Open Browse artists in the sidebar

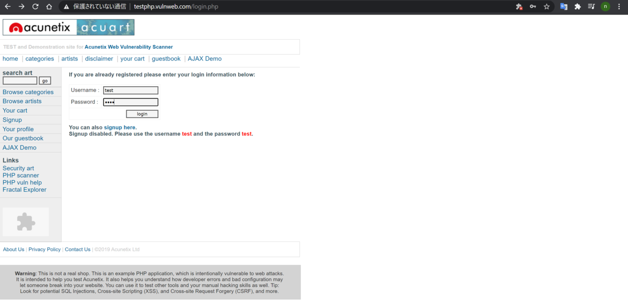point(22,101)
